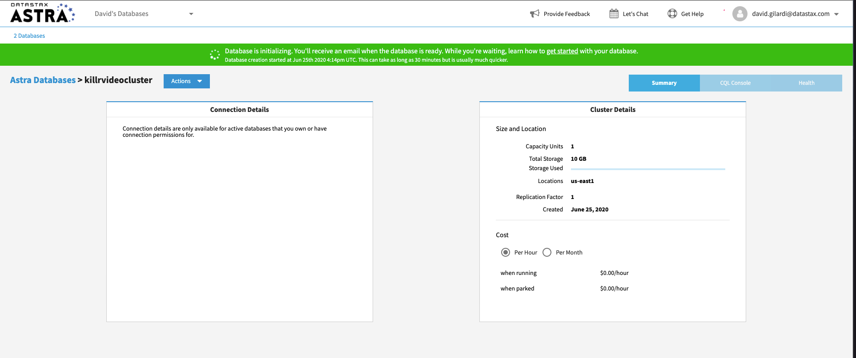The height and width of the screenshot is (358, 856).
Task: Click the megaphone feedback icon
Action: (534, 14)
